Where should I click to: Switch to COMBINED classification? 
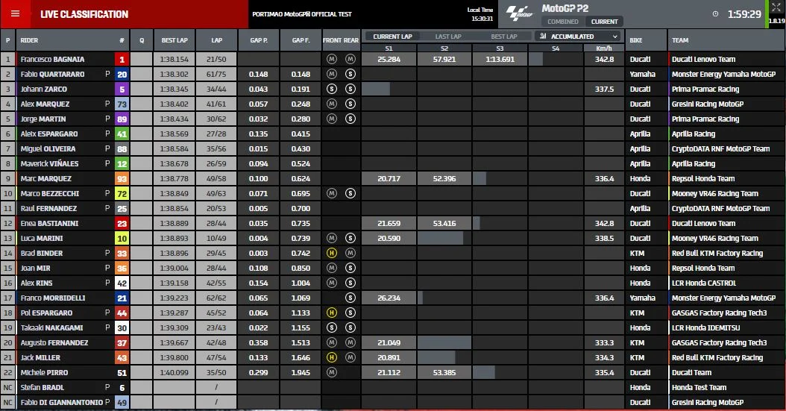click(562, 22)
